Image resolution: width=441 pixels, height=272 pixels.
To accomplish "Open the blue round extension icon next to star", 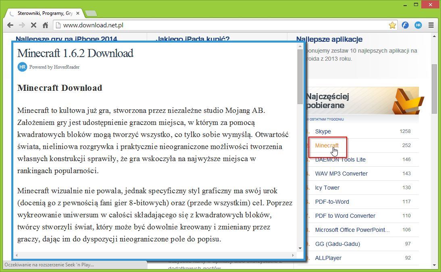I will [405, 25].
